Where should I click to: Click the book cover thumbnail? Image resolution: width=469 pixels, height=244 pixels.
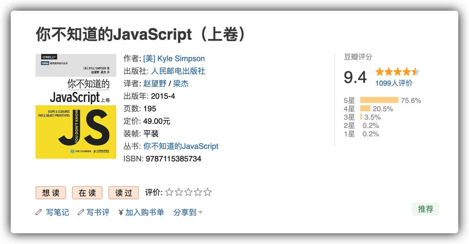[x=76, y=106]
